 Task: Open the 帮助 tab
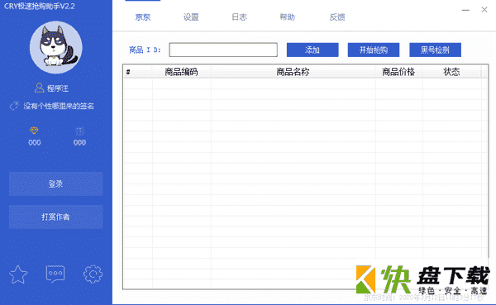[287, 17]
